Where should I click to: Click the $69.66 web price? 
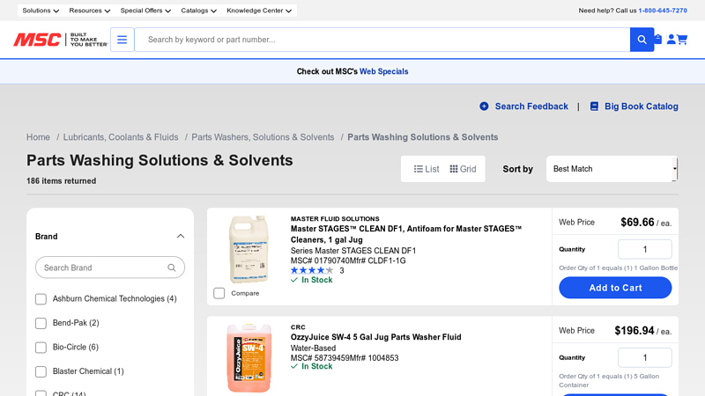click(637, 223)
